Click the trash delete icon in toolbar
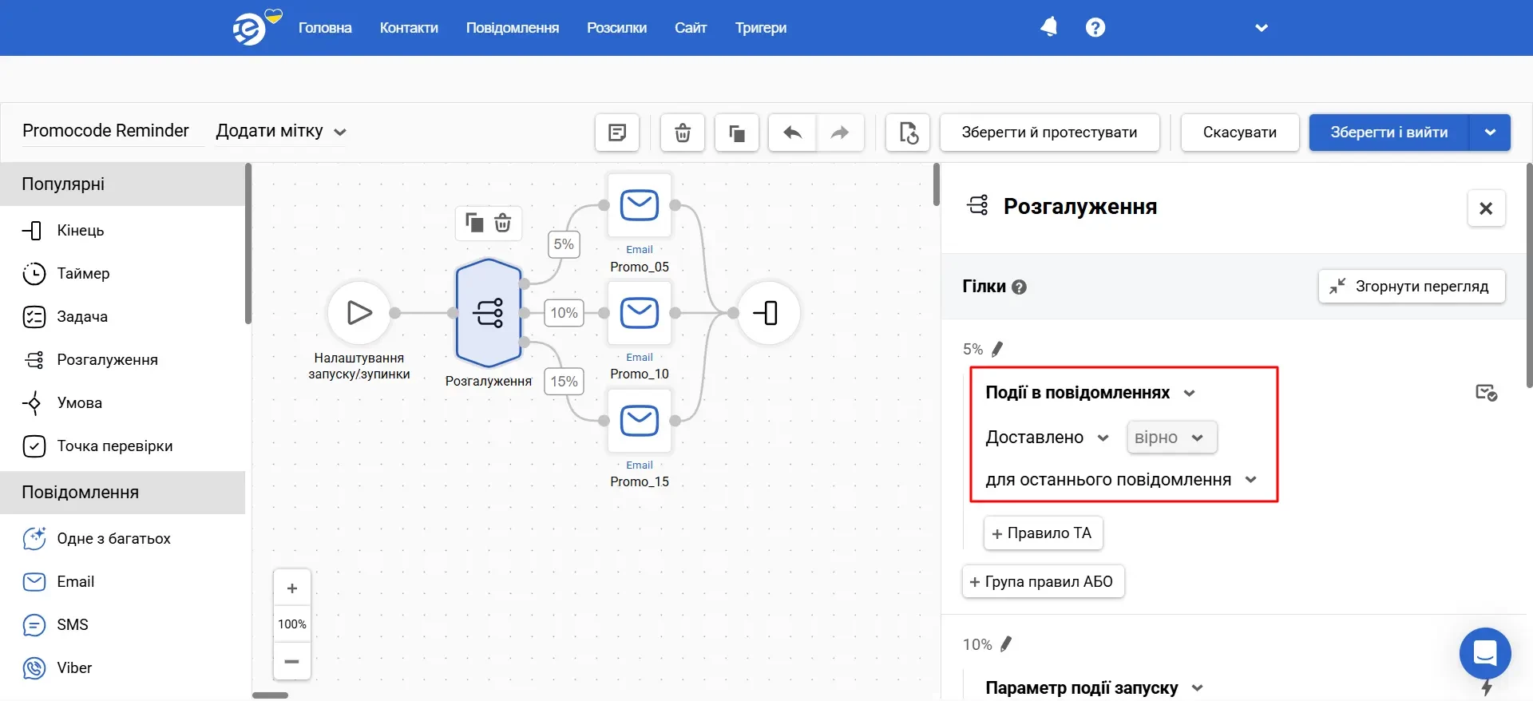This screenshot has width=1533, height=701. coord(683,133)
